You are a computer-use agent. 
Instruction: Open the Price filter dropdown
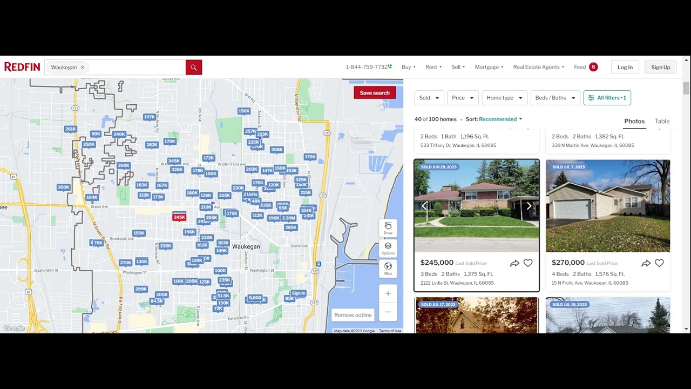463,98
